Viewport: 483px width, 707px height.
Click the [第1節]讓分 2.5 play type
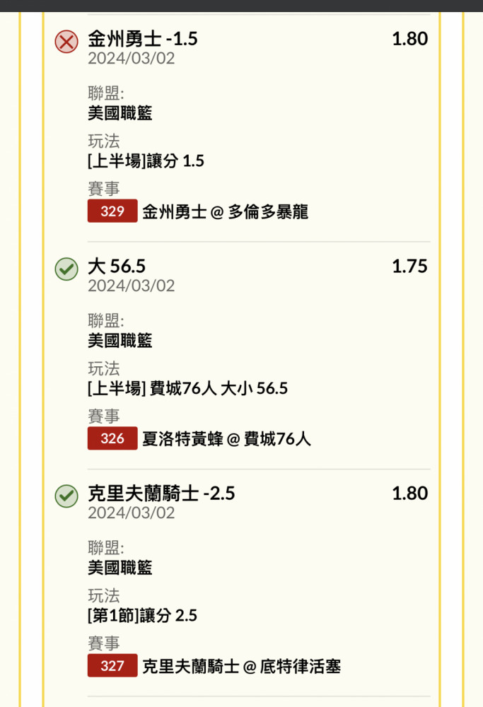(142, 616)
